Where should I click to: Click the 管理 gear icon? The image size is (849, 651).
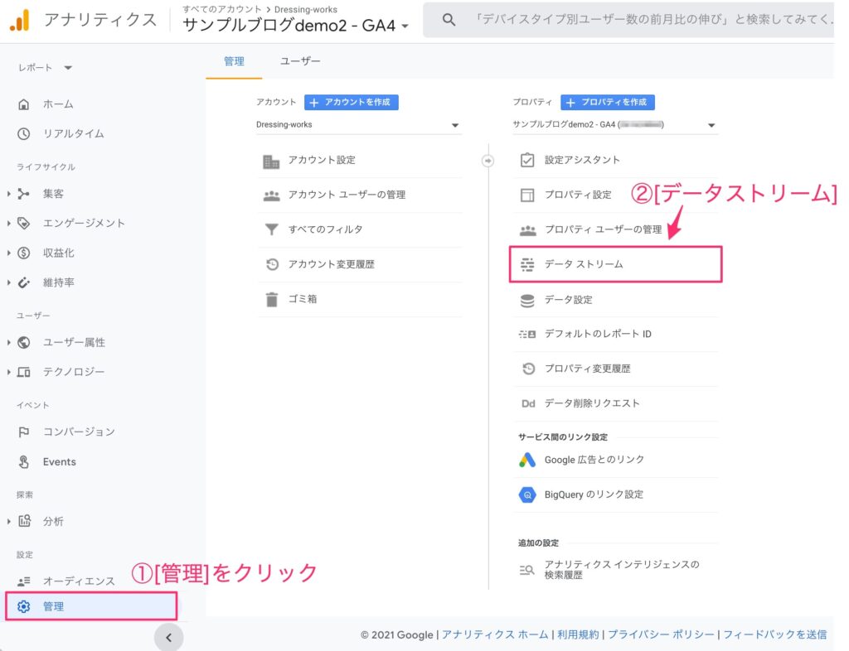point(24,606)
